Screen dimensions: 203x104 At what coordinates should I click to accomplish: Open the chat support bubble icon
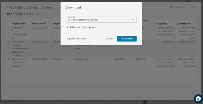tap(198, 99)
